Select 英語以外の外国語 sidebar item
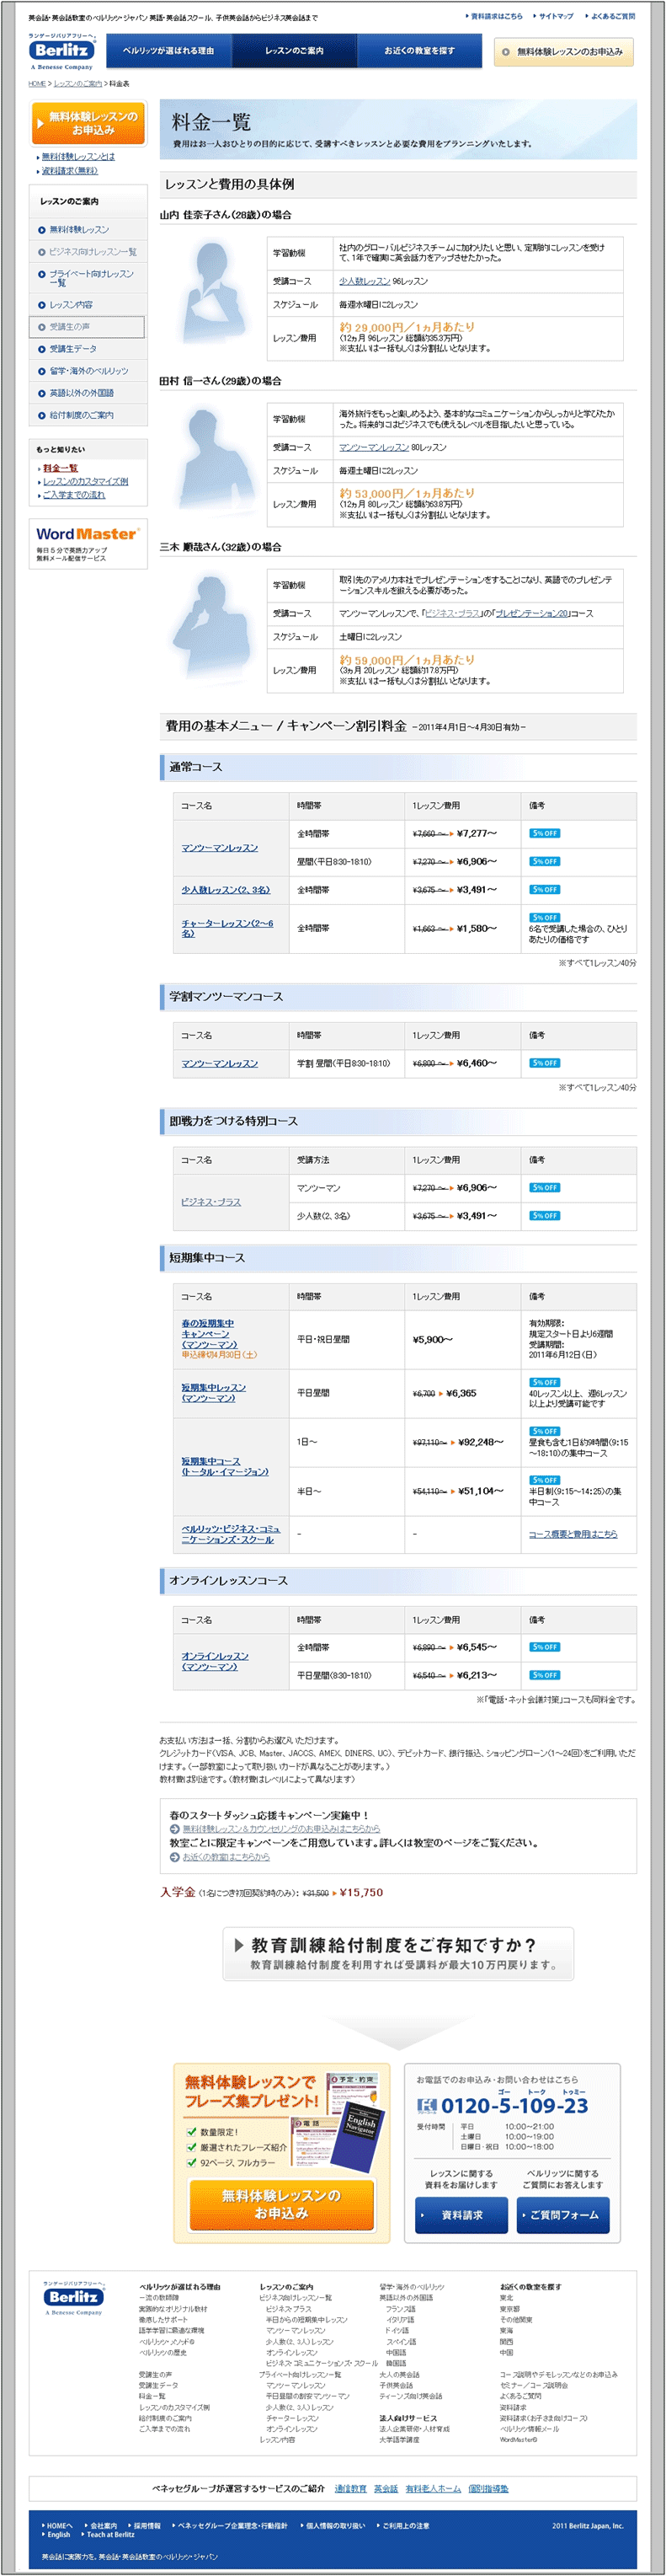This screenshot has height=2576, width=666. [x=88, y=393]
